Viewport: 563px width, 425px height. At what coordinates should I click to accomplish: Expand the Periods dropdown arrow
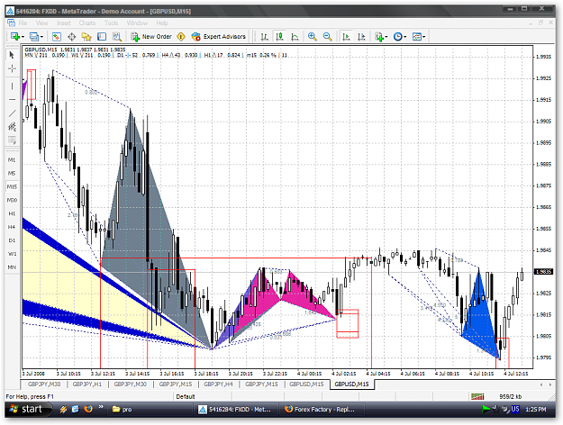[405, 37]
